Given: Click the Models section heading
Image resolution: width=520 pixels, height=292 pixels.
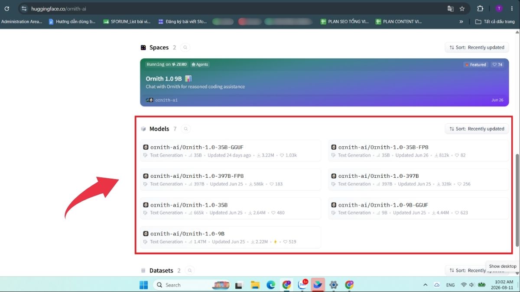Looking at the screenshot, I should pos(159,129).
